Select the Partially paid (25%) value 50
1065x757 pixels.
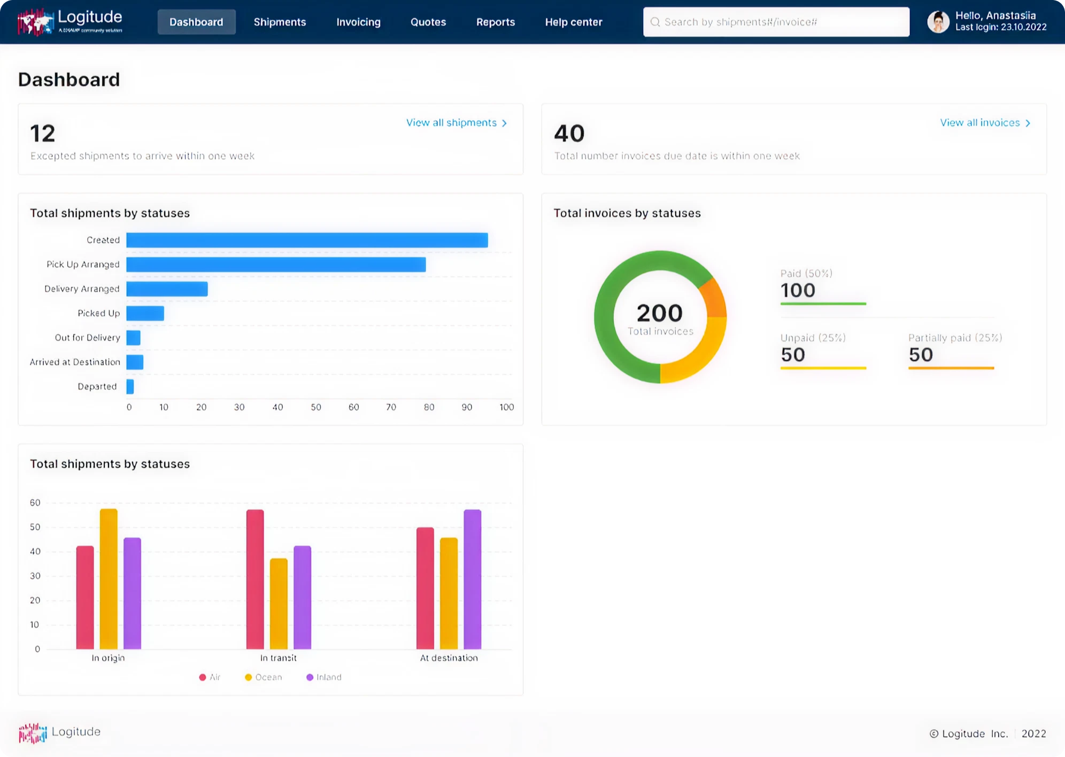[x=920, y=354]
